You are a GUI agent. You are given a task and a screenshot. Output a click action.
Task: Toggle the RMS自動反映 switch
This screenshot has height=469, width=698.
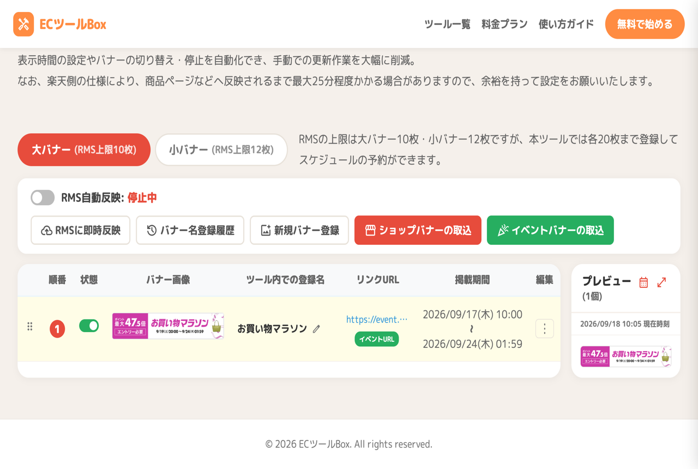[x=43, y=197]
